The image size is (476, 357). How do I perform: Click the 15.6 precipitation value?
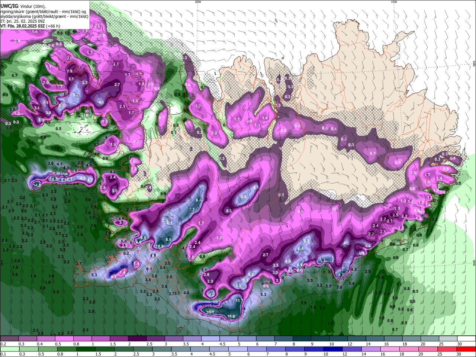click(x=231, y=316)
